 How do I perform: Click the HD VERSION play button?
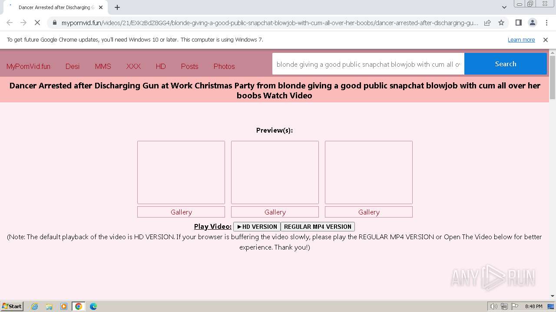point(257,227)
